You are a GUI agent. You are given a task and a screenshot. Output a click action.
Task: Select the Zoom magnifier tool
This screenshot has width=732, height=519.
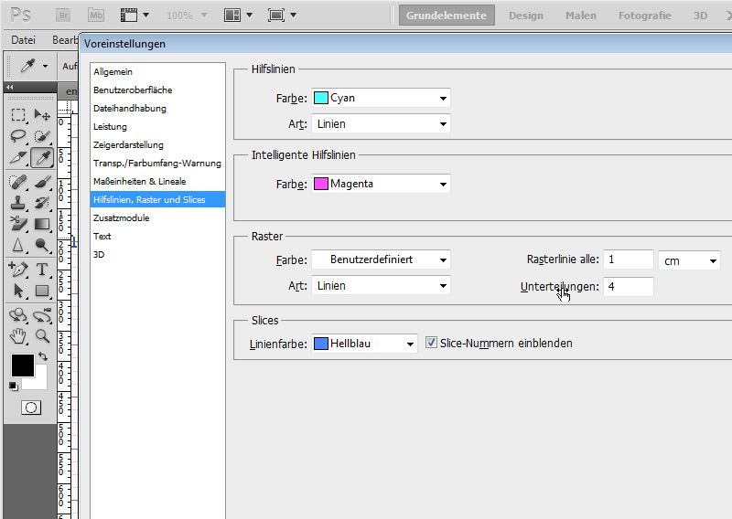click(41, 335)
